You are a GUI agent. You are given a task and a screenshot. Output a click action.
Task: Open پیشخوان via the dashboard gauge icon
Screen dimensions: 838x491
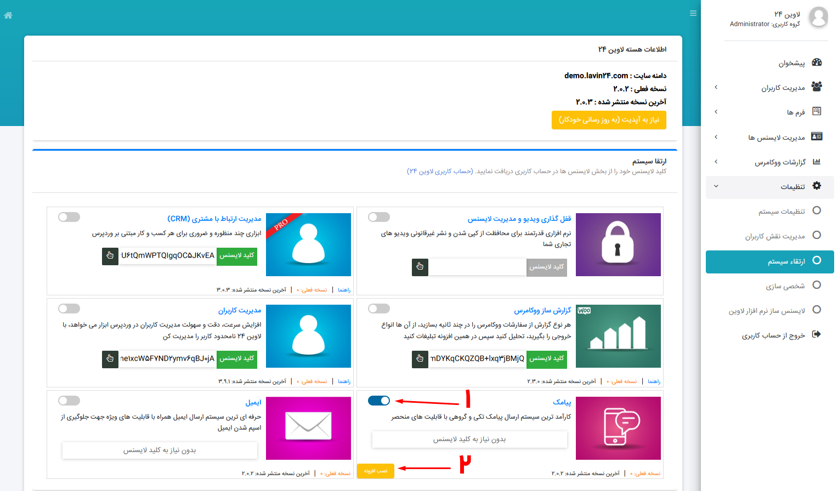(x=817, y=62)
